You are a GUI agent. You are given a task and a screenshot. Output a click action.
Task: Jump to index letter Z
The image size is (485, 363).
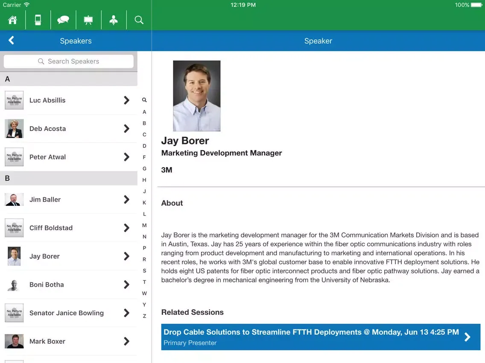pos(144,316)
